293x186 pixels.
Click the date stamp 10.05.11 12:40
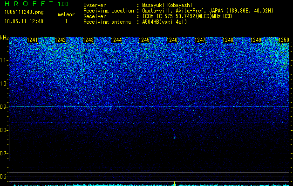coord(24,21)
